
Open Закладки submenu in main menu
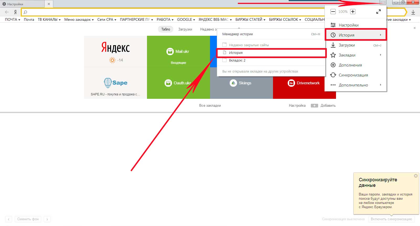point(356,55)
